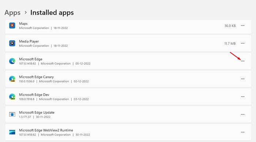The image size is (256, 142).
Task: Click the Microsoft Edge browser icon
Action: coord(12,61)
